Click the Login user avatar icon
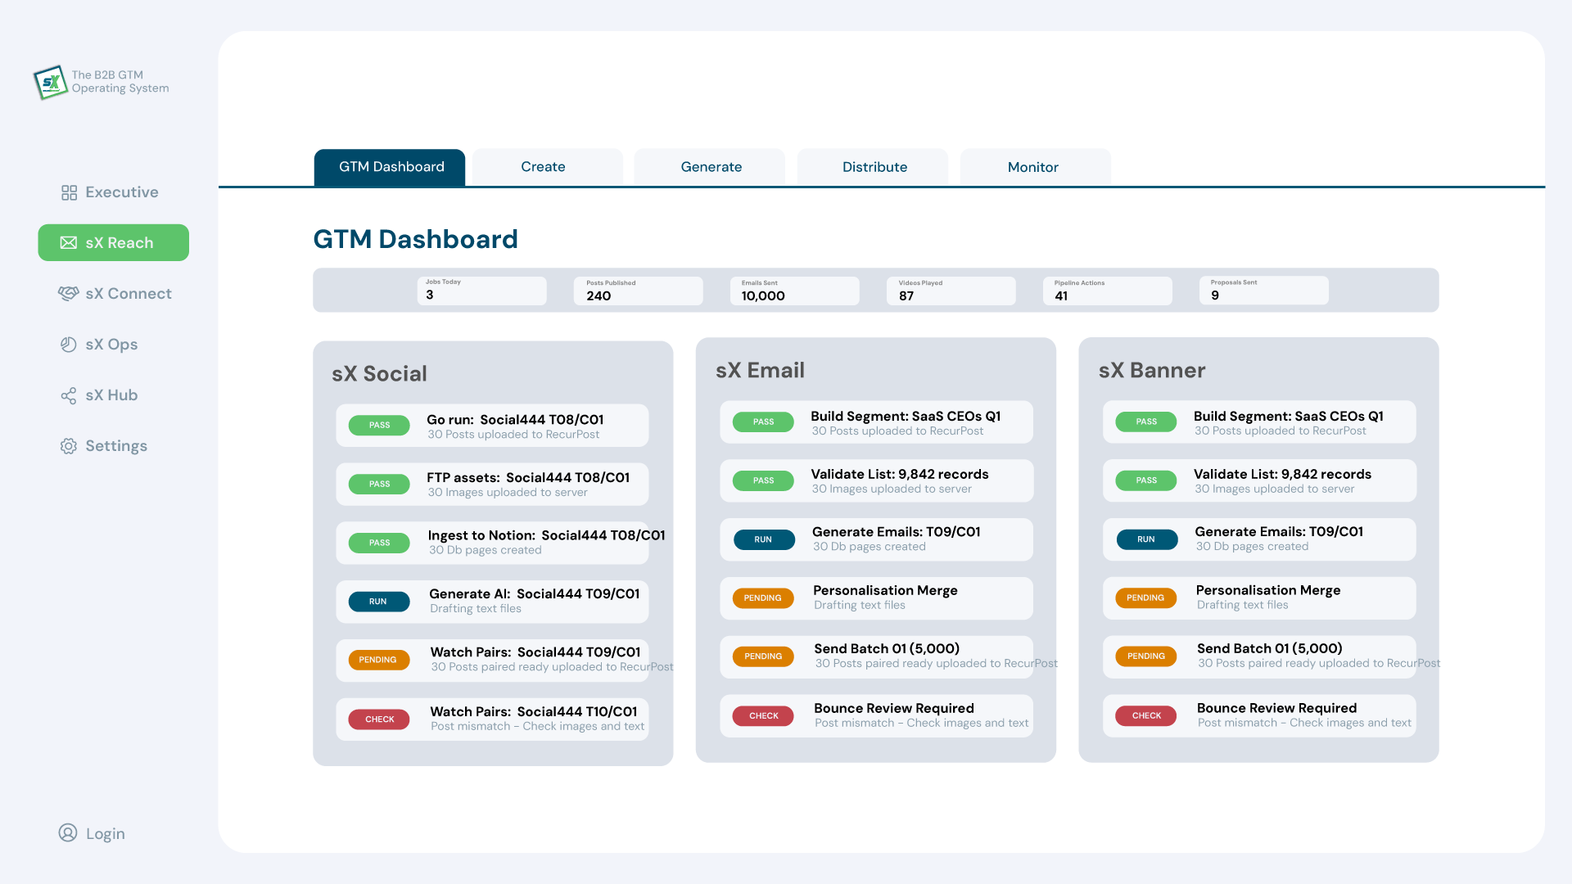The width and height of the screenshot is (1572, 884). click(68, 833)
